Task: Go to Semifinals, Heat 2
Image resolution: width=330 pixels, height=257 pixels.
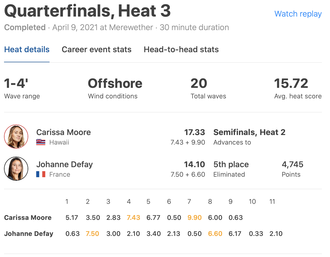Action: click(249, 132)
